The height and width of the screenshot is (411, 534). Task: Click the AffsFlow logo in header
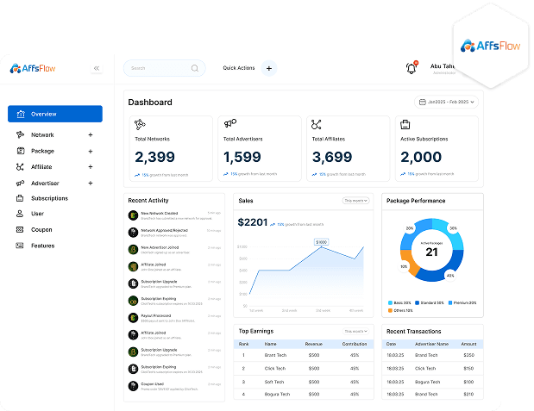(33, 69)
